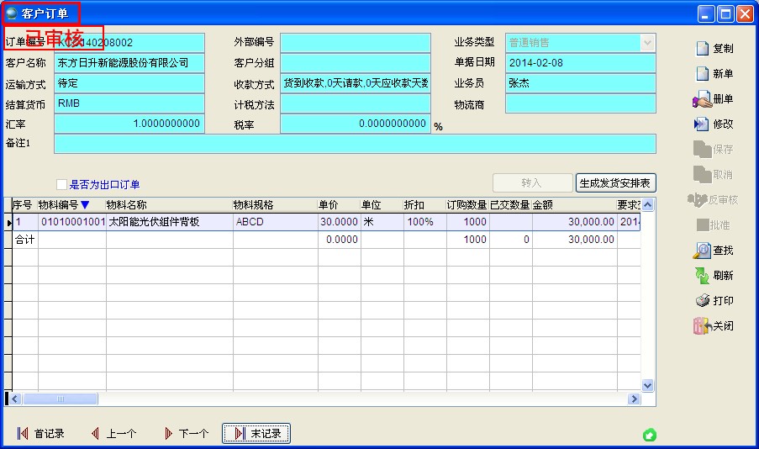Click the 金额 column header
The height and width of the screenshot is (449, 759).
[575, 205]
